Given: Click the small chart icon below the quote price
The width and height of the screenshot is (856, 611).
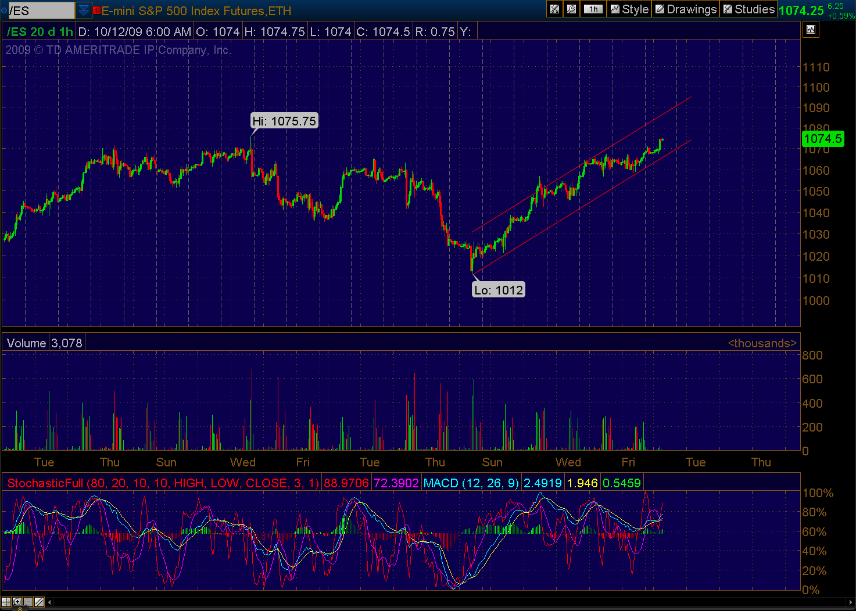Looking at the screenshot, I should coord(810,29).
